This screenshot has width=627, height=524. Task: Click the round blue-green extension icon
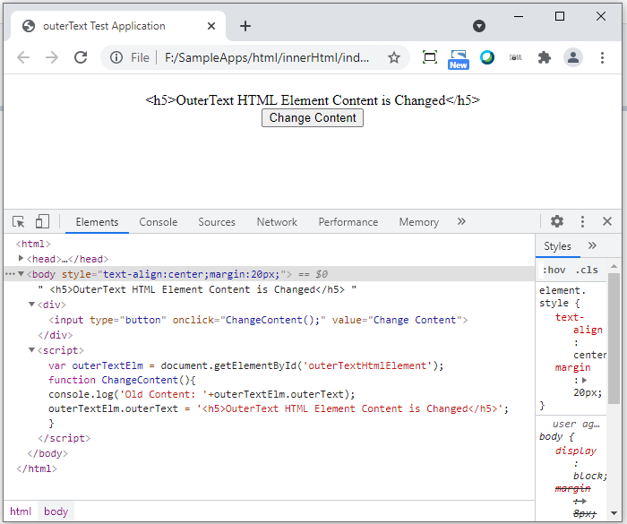(x=487, y=57)
